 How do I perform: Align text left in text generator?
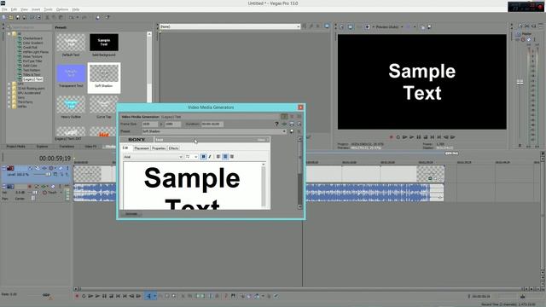point(218,157)
